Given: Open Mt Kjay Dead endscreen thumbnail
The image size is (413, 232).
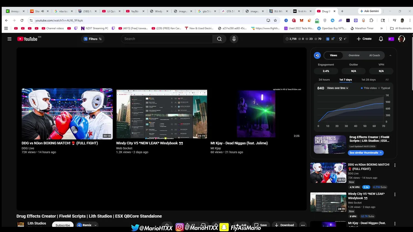Looking at the screenshot, I should tap(256, 113).
